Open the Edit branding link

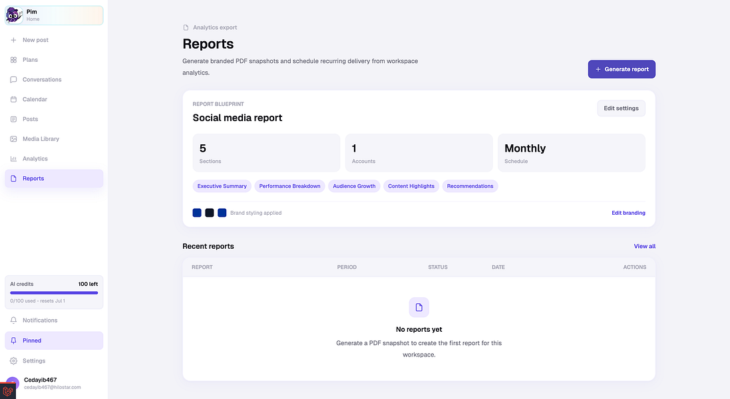pyautogui.click(x=628, y=213)
